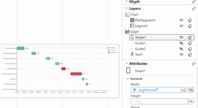Hide the PlotSegment1 layer
This screenshot has height=108, width=198.
pos(181,20)
